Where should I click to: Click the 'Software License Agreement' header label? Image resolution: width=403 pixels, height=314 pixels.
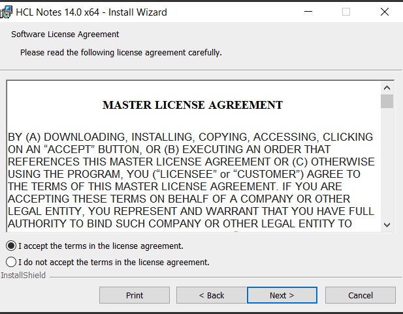(65, 35)
